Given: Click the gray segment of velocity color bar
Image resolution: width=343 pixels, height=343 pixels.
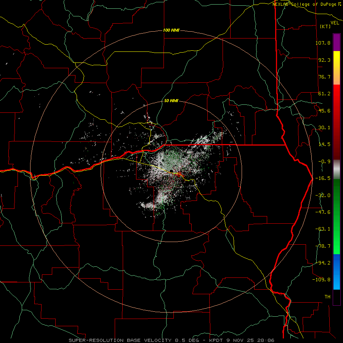Looking at the screenshot, I should [337, 170].
